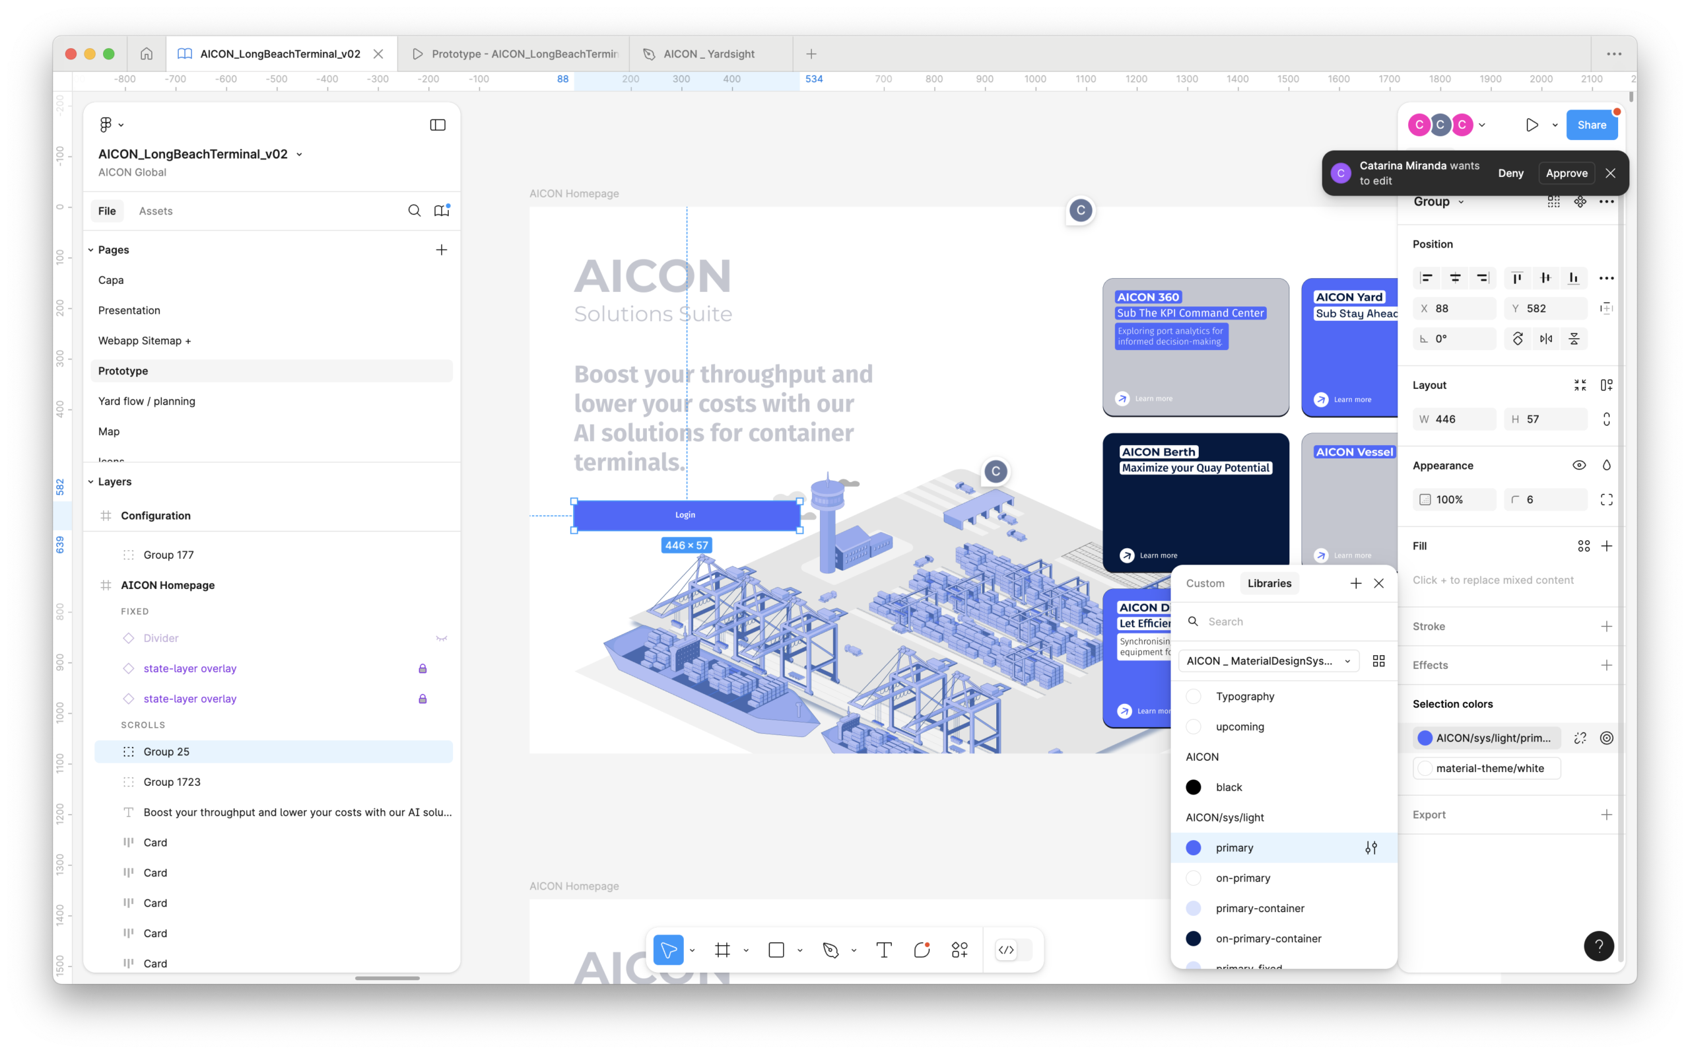Click the blend mode droplet icon
Screen dimensions: 1690x1054
(1606, 465)
